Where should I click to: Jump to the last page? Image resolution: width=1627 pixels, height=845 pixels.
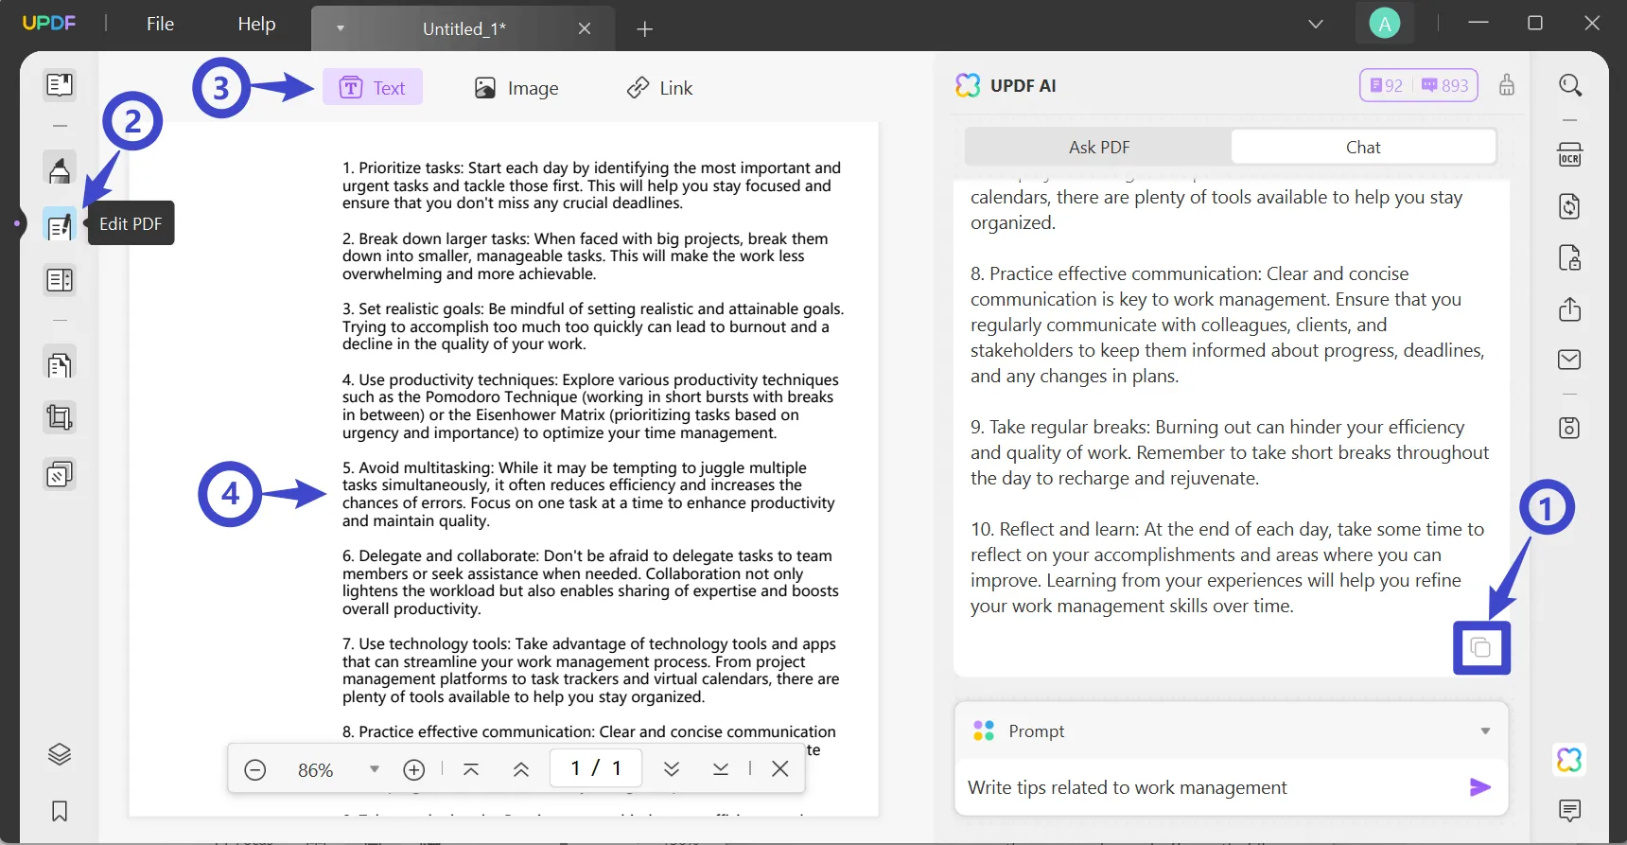pyautogui.click(x=721, y=769)
